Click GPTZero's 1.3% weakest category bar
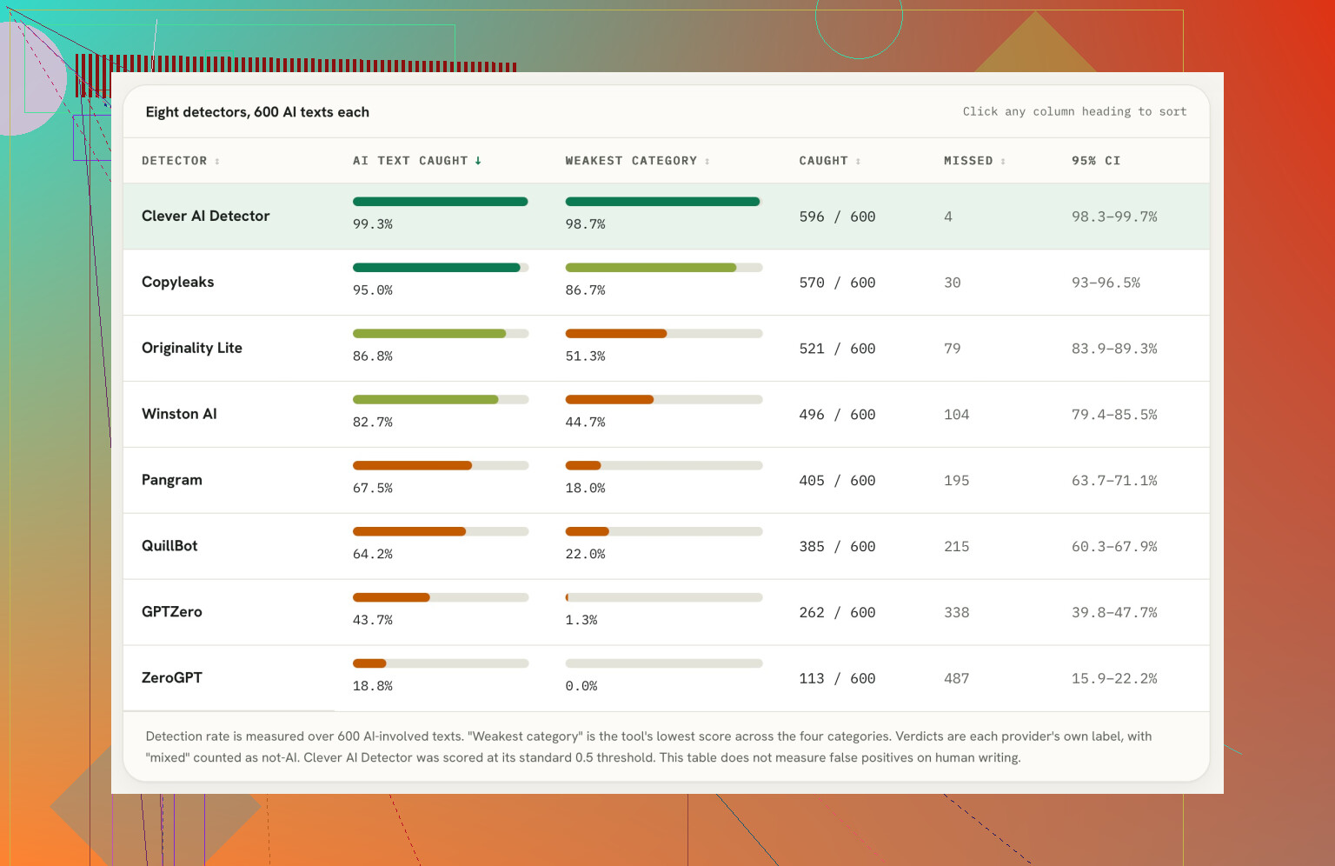1335x866 pixels. point(664,598)
